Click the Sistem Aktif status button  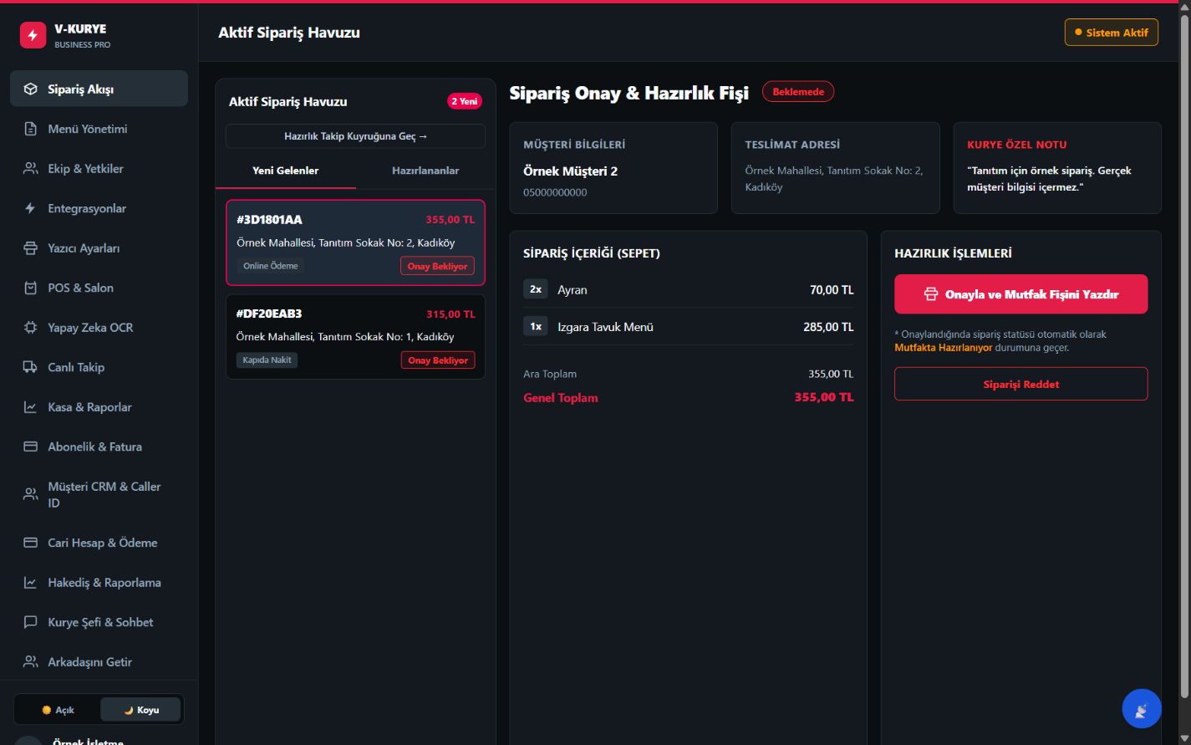[1112, 33]
